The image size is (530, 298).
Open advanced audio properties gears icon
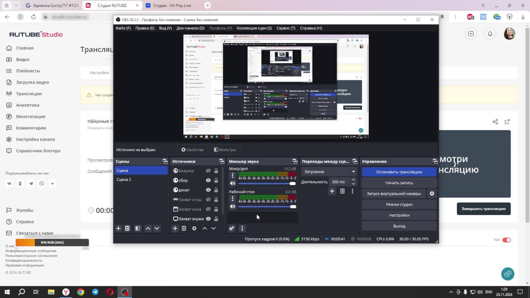coord(232,228)
